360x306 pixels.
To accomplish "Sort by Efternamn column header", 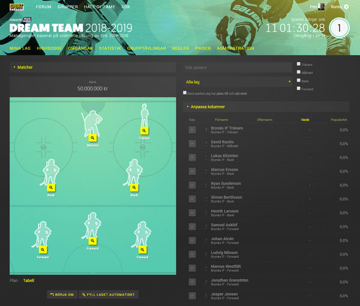I will tap(265, 120).
